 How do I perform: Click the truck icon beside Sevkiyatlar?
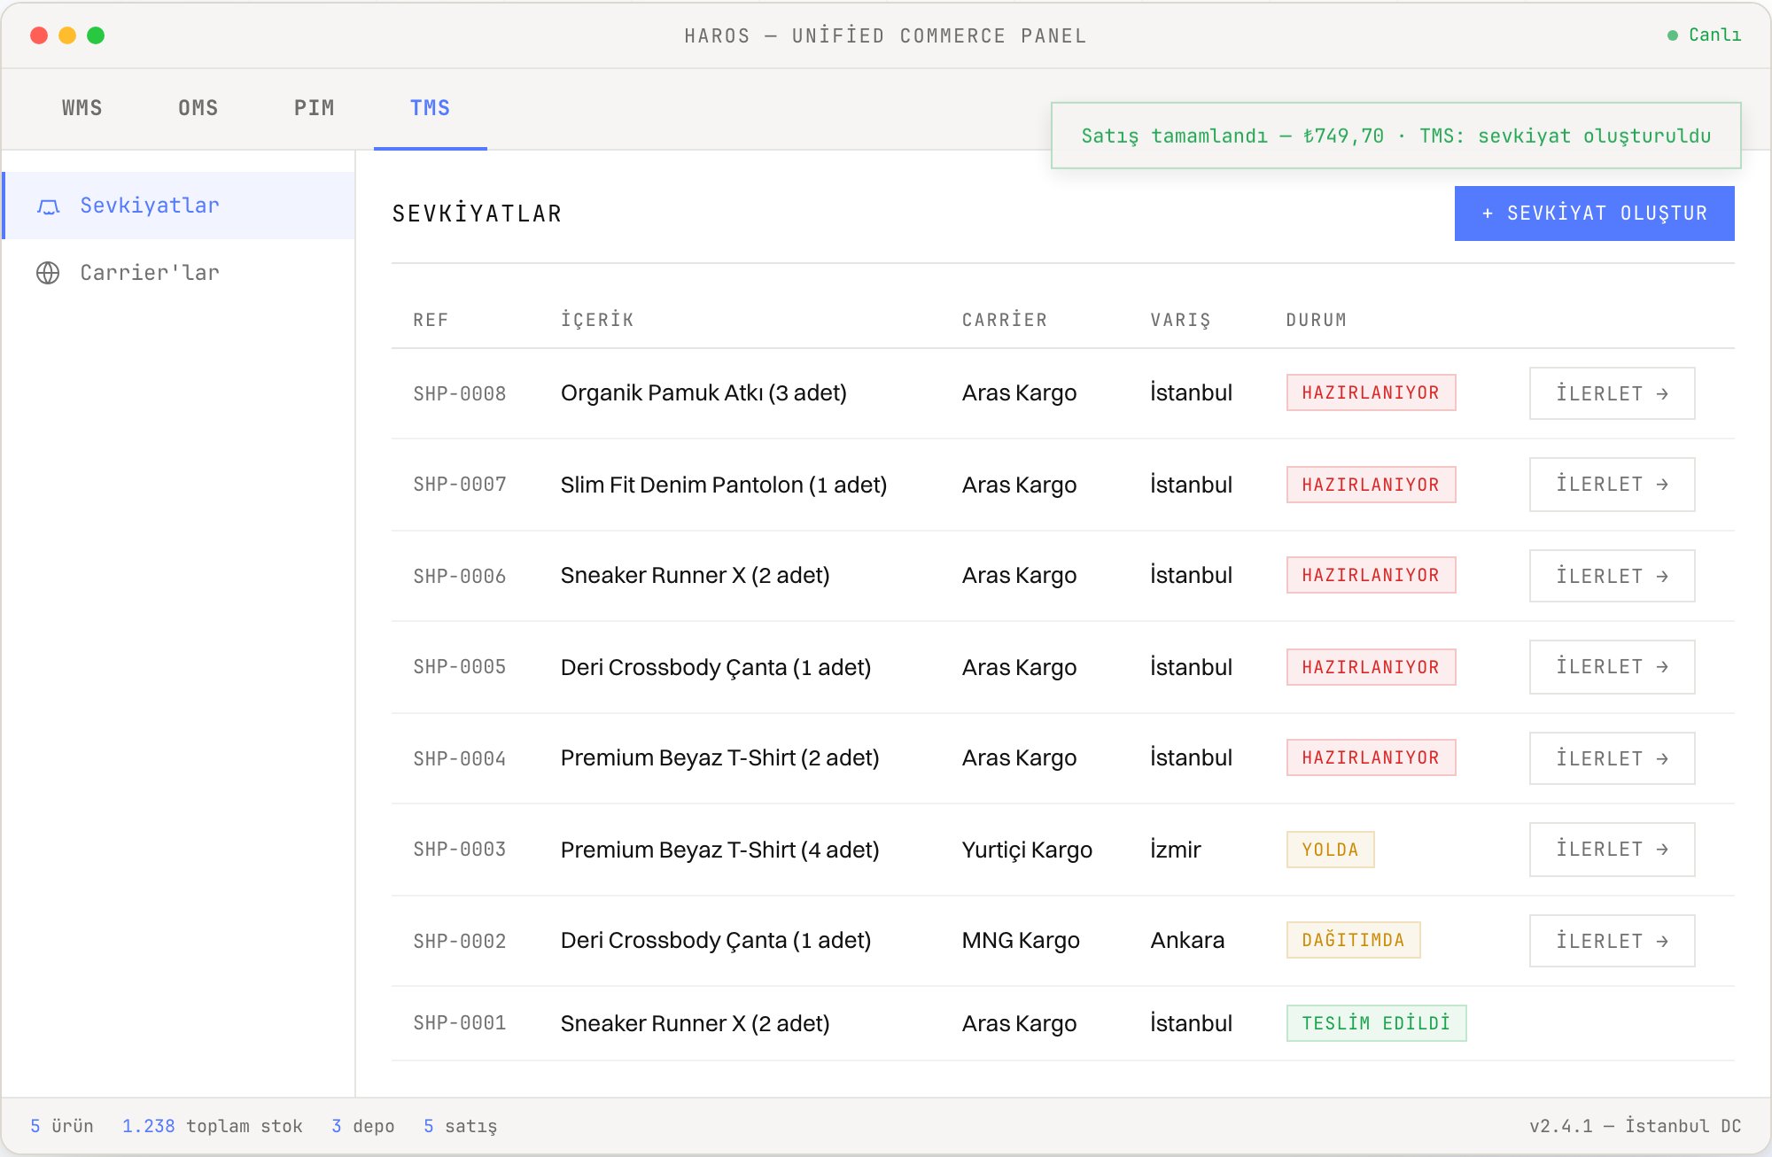[x=48, y=206]
